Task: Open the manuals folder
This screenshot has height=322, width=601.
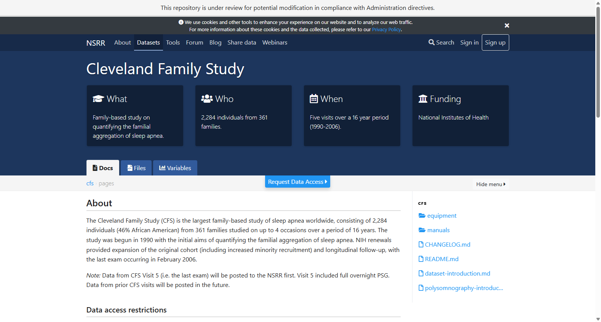Action: (438, 230)
